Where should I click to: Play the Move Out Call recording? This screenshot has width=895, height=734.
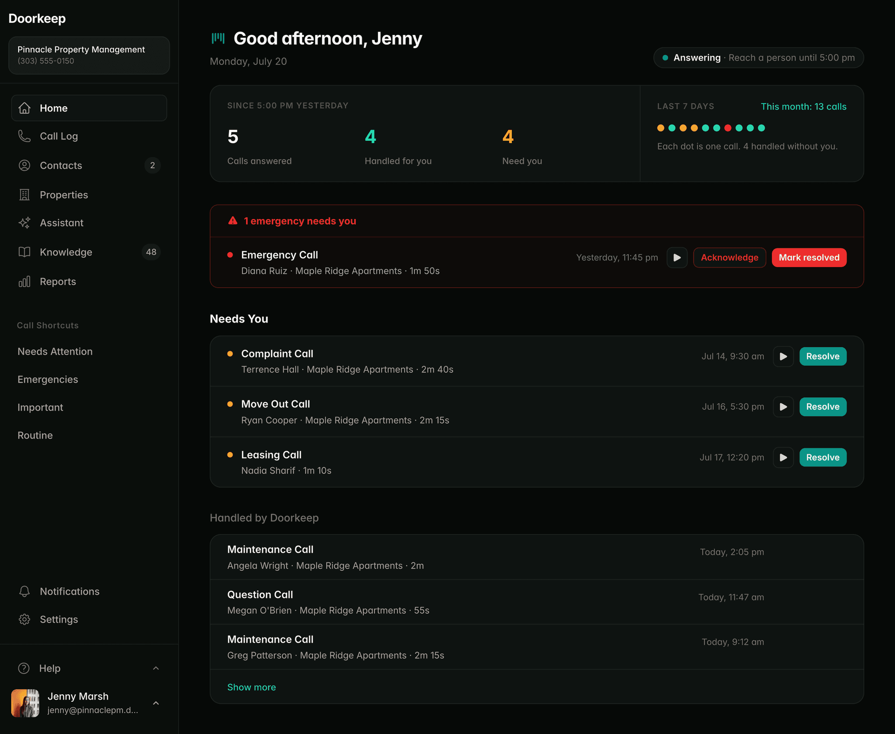783,407
